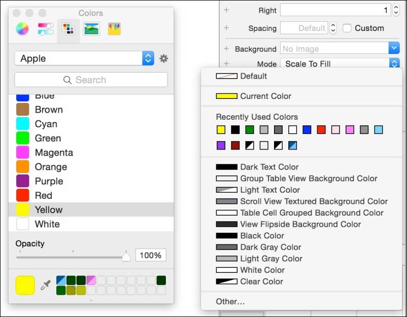Expand the Background image combo box
Viewport: 407px width, 317px height.
pos(394,49)
